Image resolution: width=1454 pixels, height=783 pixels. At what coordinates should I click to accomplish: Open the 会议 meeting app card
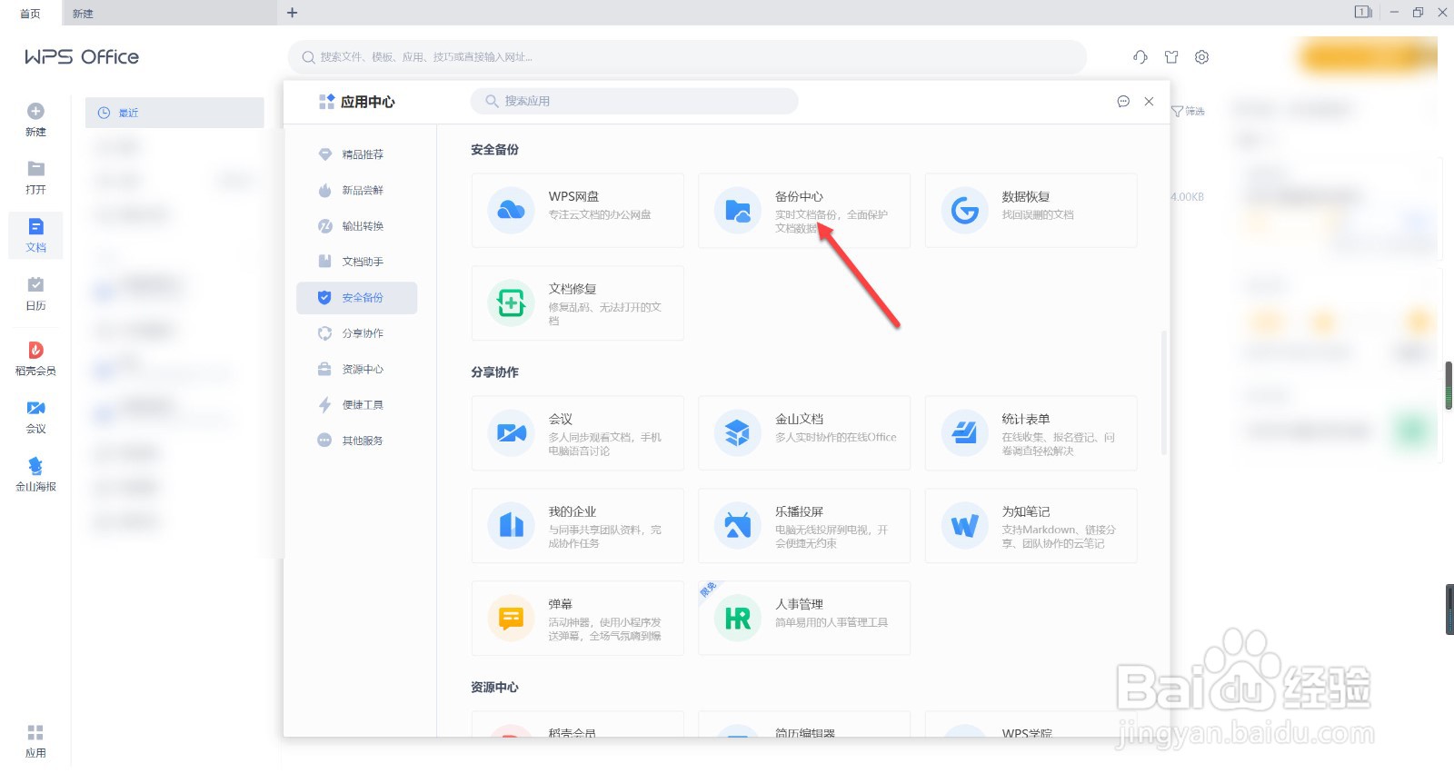coord(577,433)
